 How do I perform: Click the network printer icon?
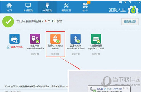[15, 39]
